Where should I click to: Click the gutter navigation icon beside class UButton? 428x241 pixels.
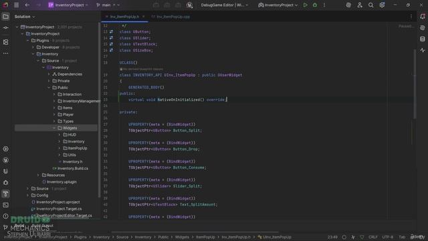[111, 31]
